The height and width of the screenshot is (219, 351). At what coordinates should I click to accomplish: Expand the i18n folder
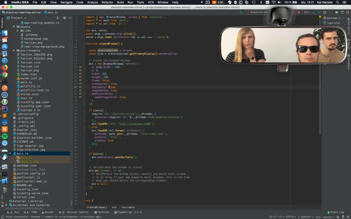[x=18, y=31]
